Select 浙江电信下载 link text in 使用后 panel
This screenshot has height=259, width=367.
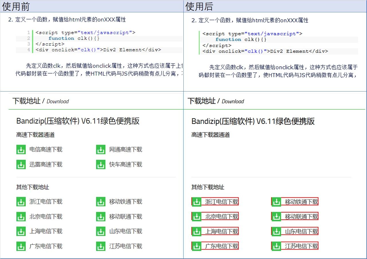(x=222, y=202)
